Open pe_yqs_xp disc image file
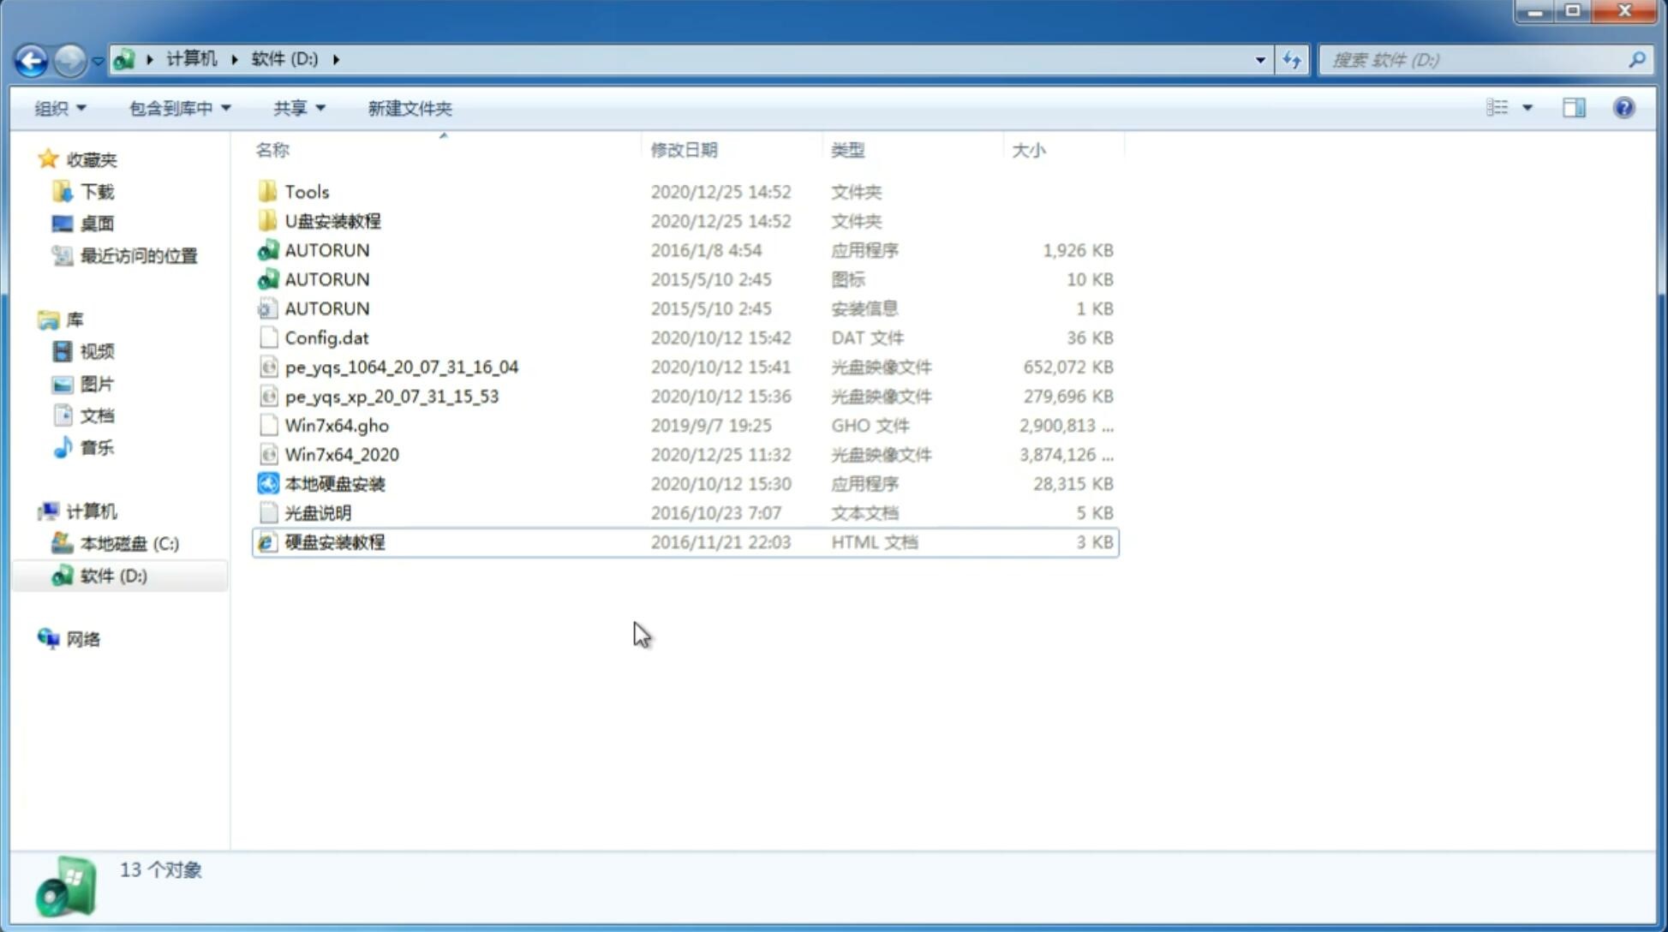The height and width of the screenshot is (932, 1668). click(x=392, y=396)
